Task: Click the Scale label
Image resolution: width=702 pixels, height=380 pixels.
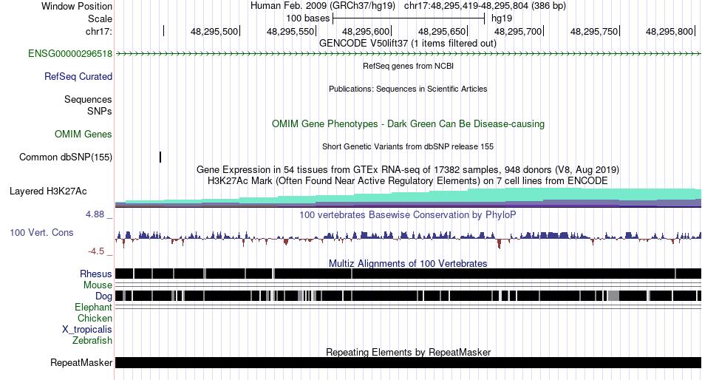Action: coord(100,18)
